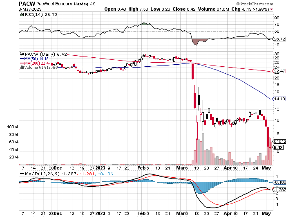Click the Apr label on the price panel date axis
This screenshot has height=217, width=286.
228,168
